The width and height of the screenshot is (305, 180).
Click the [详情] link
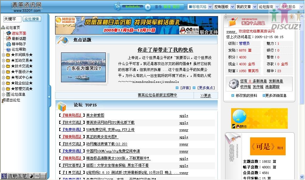[185, 88]
